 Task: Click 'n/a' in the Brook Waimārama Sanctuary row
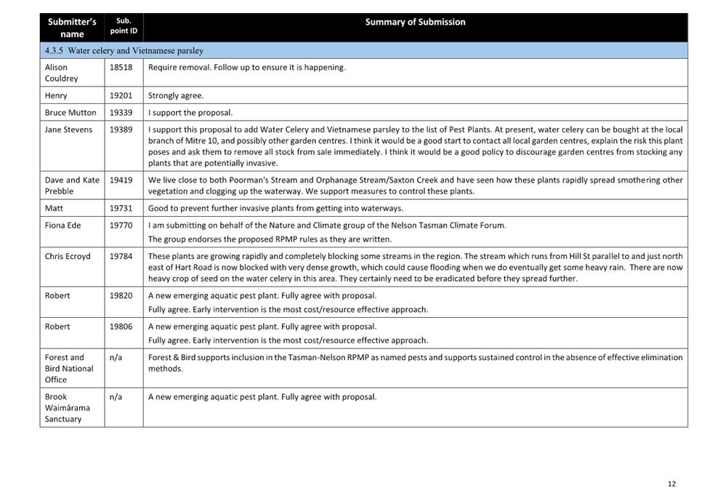[116, 397]
